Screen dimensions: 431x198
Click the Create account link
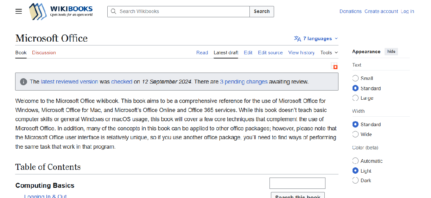381,11
